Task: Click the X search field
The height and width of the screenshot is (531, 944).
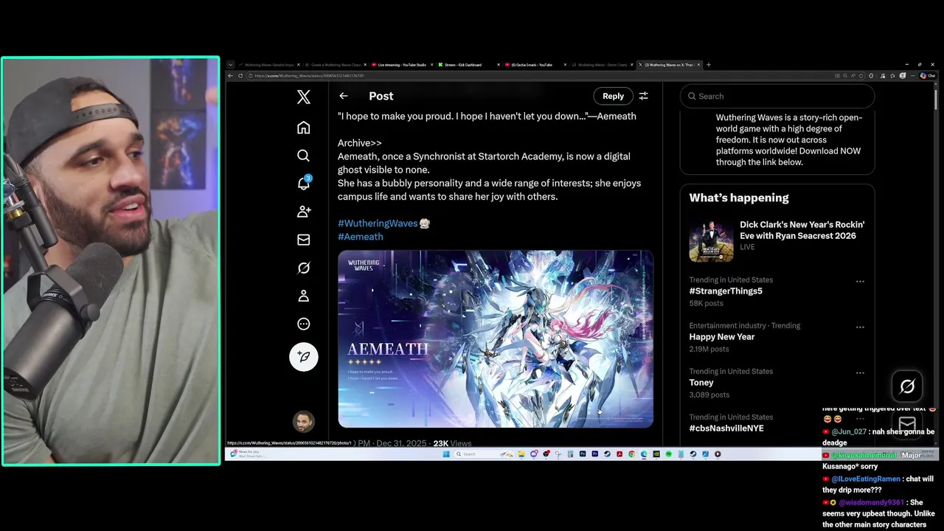Action: pyautogui.click(x=777, y=96)
